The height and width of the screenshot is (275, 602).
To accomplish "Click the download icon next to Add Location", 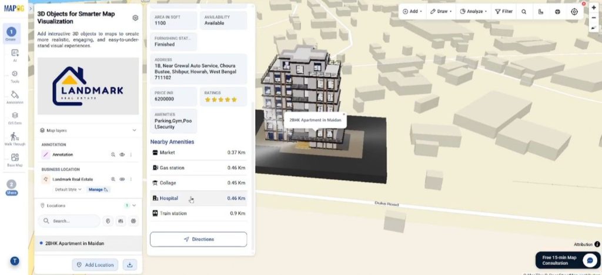I will point(130,264).
